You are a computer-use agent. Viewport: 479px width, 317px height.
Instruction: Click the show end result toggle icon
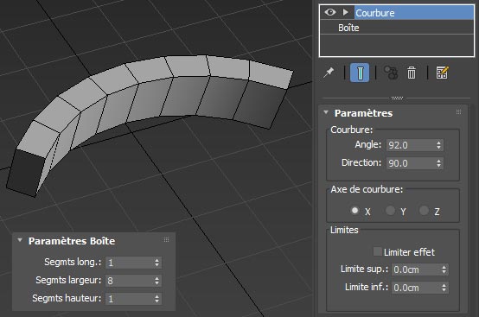click(360, 73)
